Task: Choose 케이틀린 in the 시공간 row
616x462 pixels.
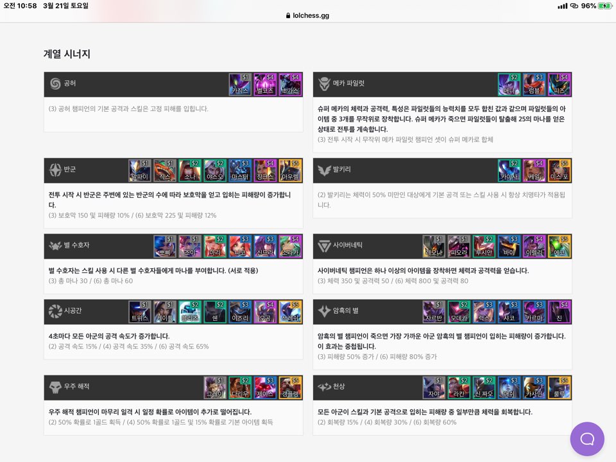Action: pyautogui.click(x=165, y=312)
